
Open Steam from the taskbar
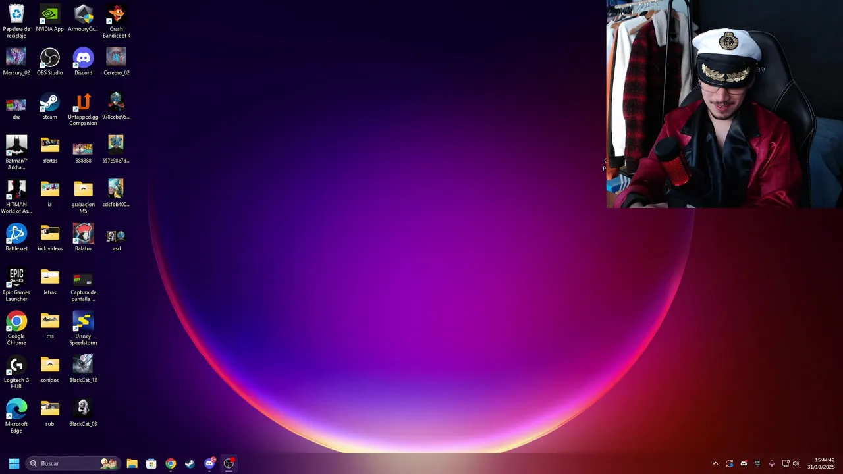click(190, 463)
